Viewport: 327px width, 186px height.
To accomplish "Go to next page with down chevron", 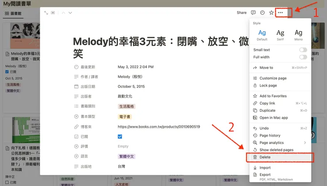I will coord(70,13).
